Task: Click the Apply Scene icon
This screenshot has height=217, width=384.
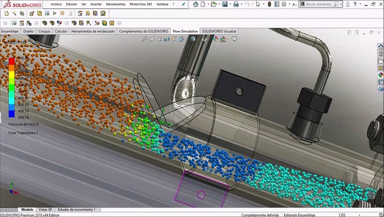Action: point(223,39)
